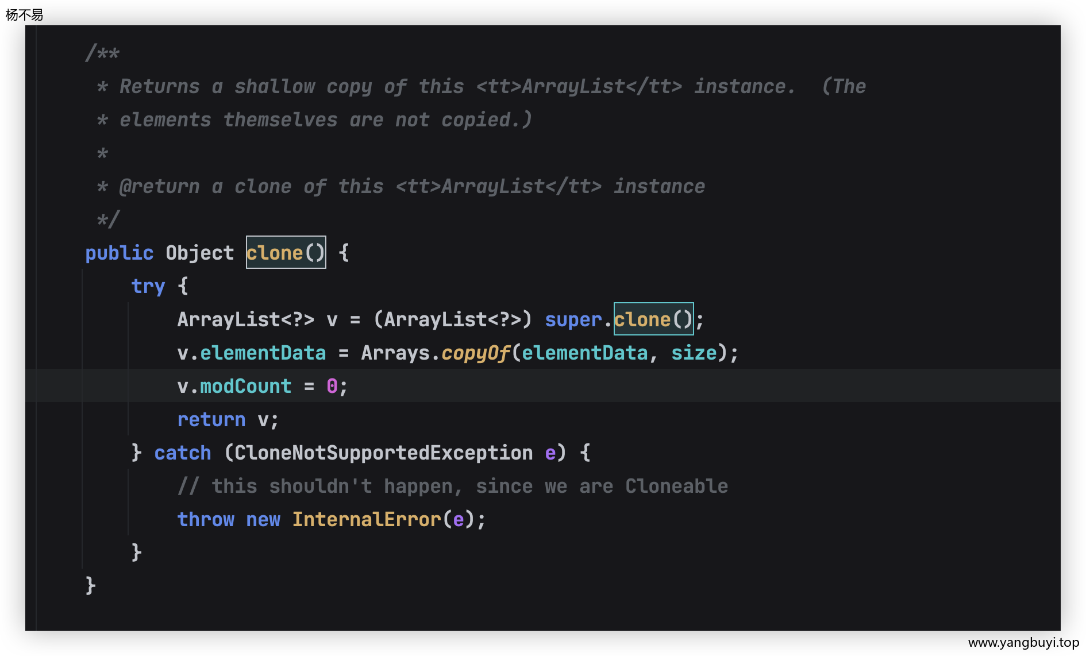Click 'v.elementData' on the assignment line
Viewport: 1086px width, 656px height.
pyautogui.click(x=252, y=352)
